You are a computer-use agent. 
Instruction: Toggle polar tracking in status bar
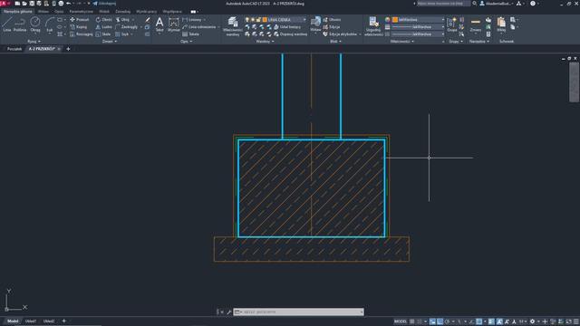coord(447,321)
